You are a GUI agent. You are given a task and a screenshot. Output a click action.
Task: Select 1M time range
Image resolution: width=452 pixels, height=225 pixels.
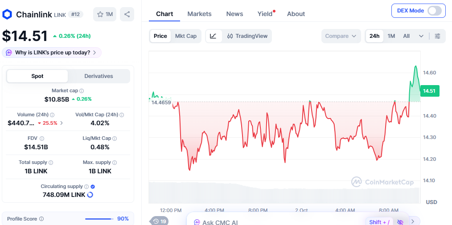click(391, 36)
